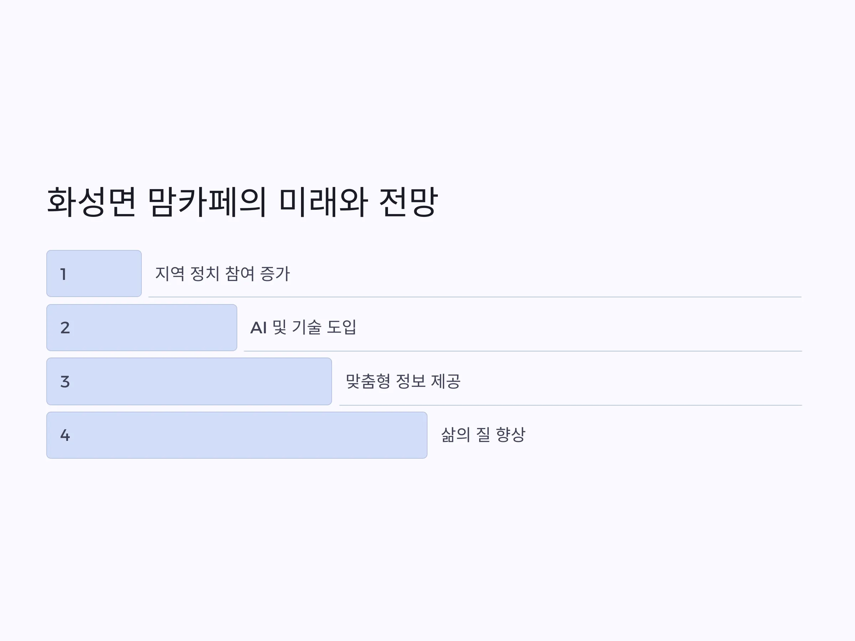Viewport: 855px width, 641px height.
Task: Select the slide title heading text
Action: coord(242,202)
